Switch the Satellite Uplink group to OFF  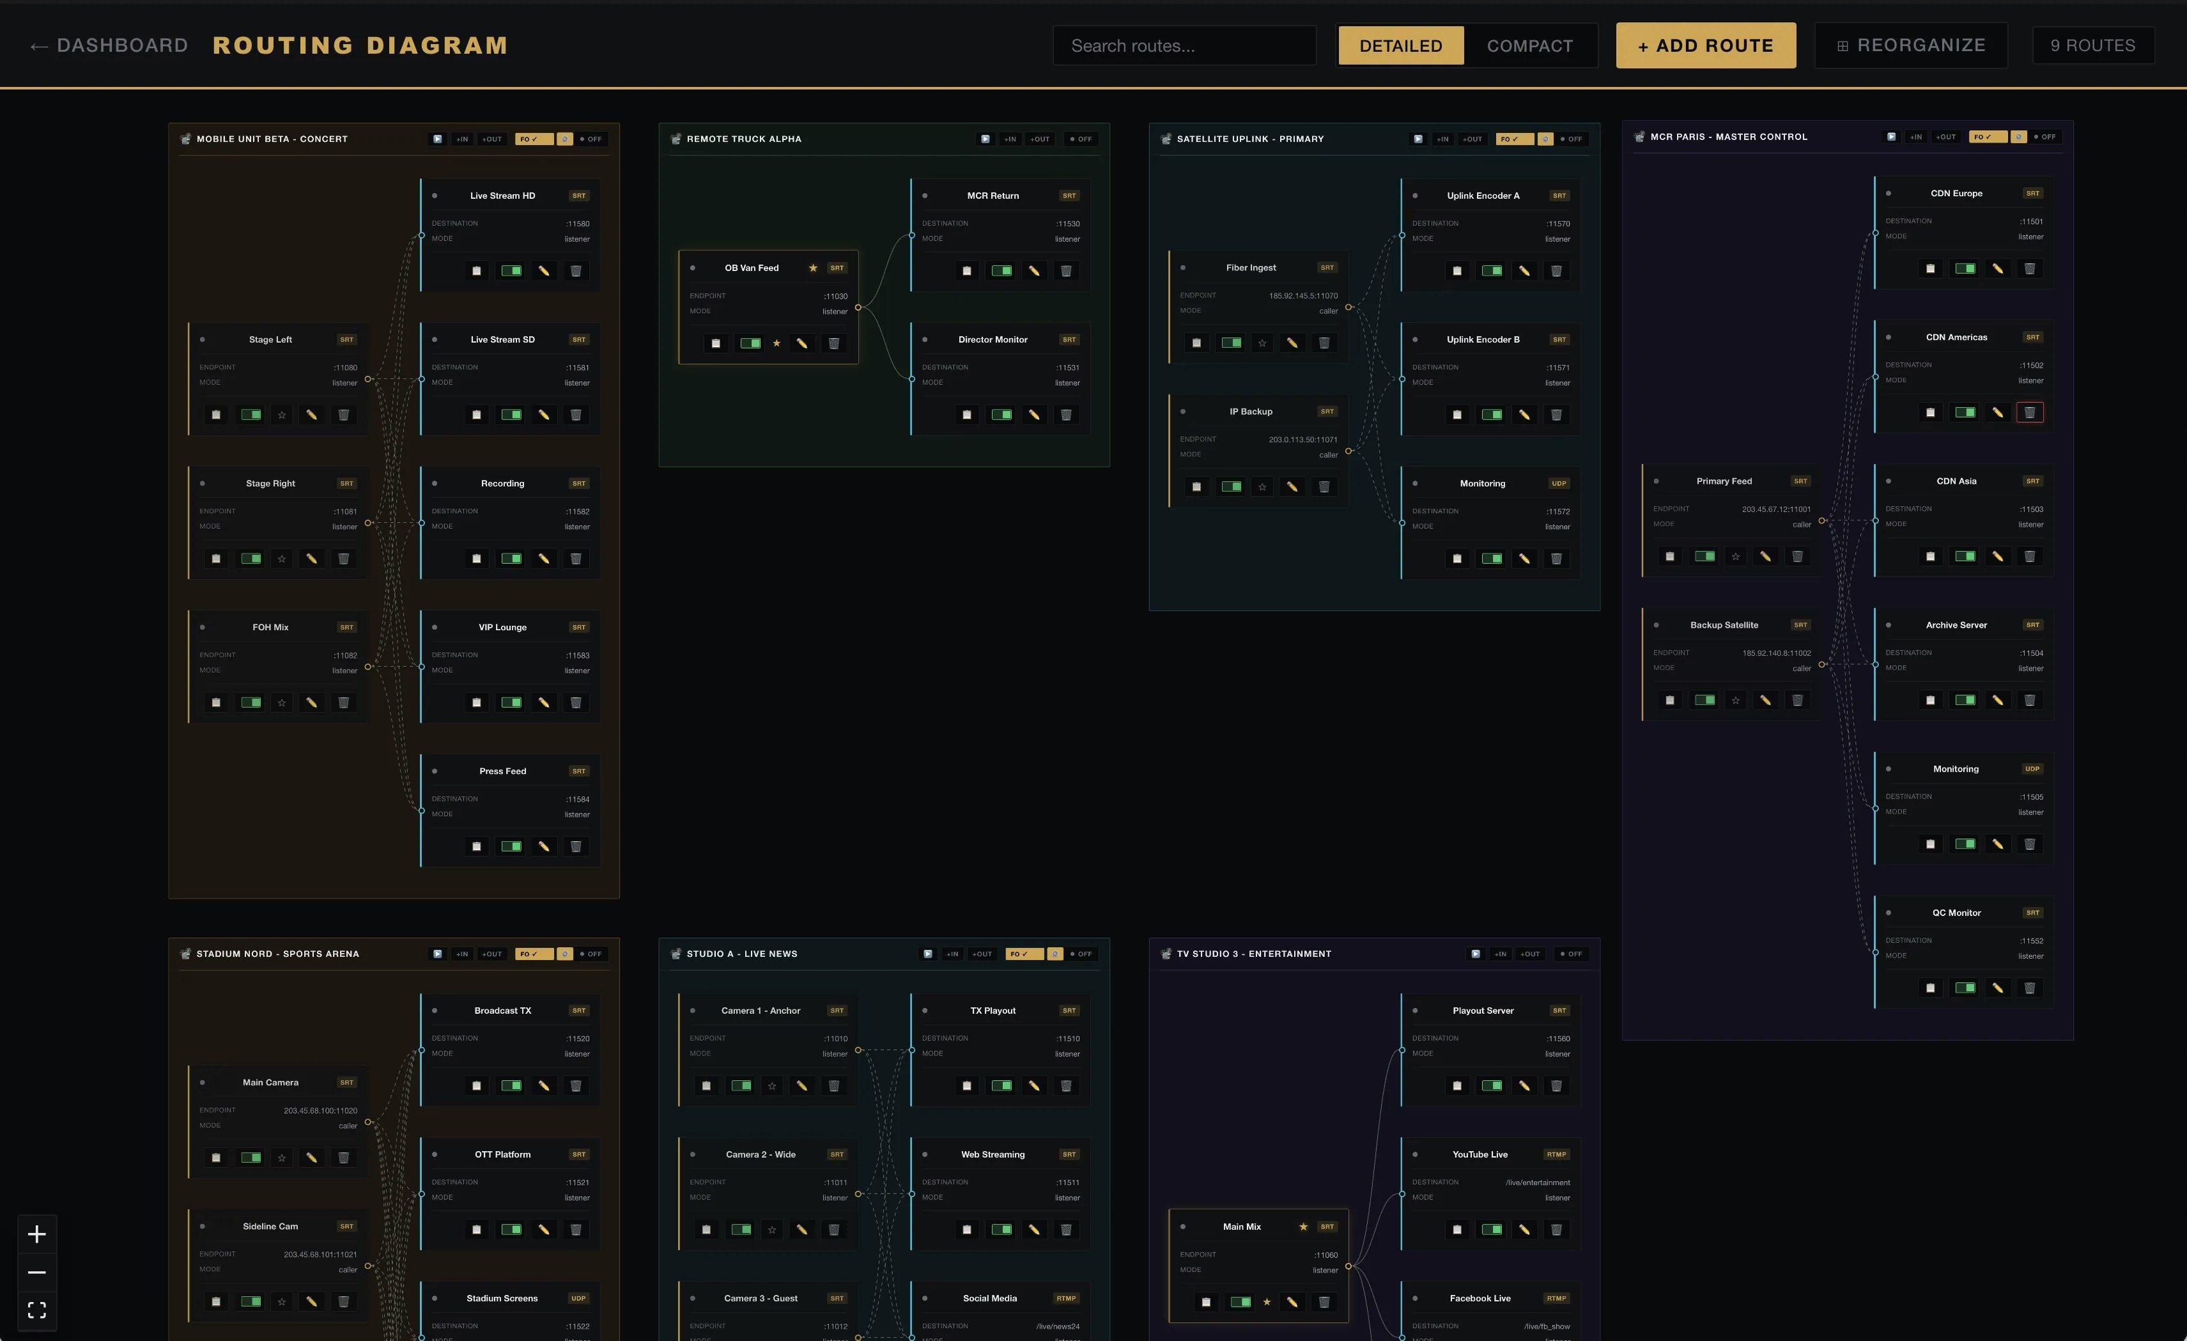[x=1572, y=139]
